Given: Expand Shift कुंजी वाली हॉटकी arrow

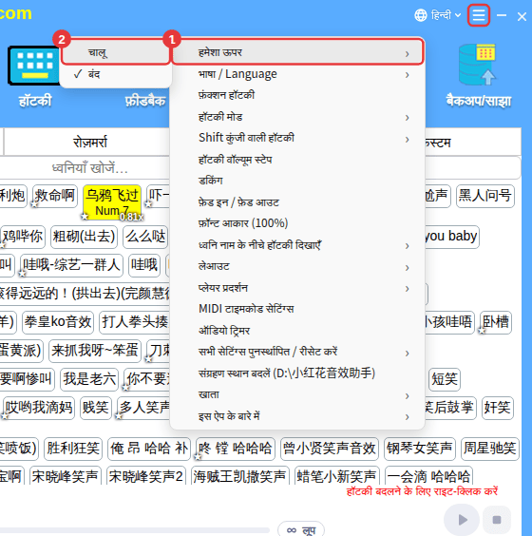Looking at the screenshot, I should pyautogui.click(x=407, y=140).
